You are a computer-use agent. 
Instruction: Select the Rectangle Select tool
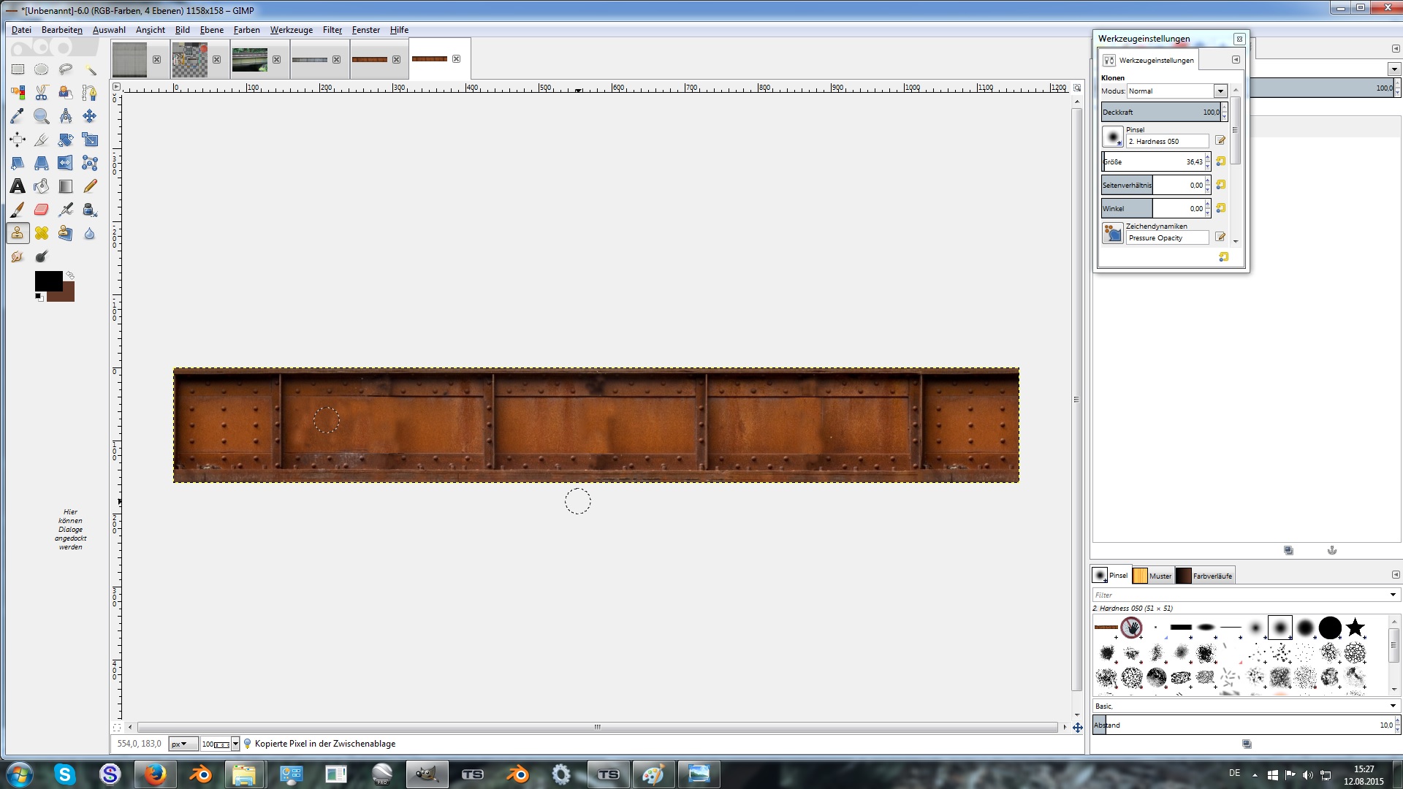point(18,69)
